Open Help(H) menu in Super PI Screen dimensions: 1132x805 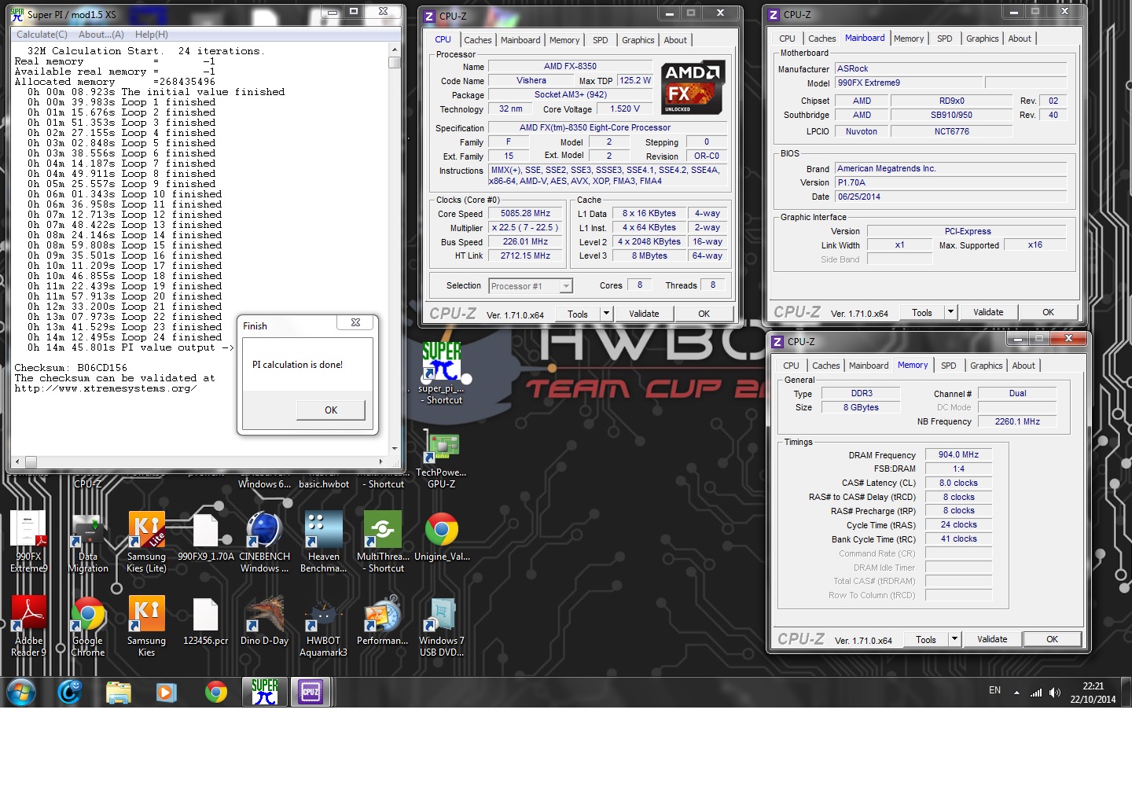click(x=152, y=35)
